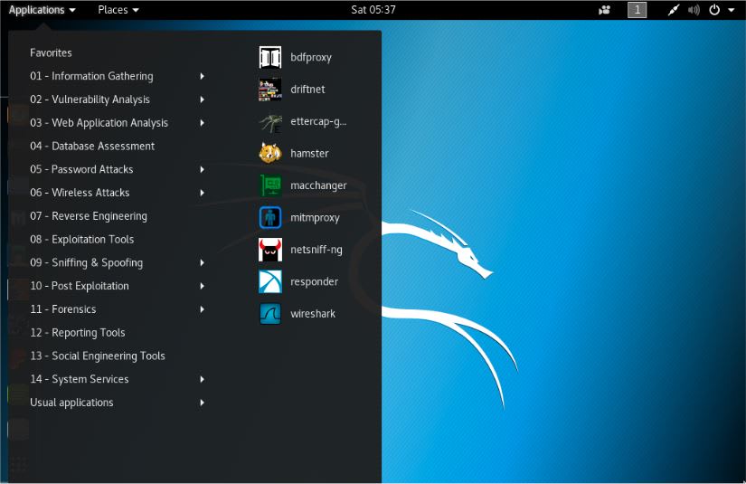Open macchanger network card icon
The height and width of the screenshot is (484, 746).
point(270,185)
